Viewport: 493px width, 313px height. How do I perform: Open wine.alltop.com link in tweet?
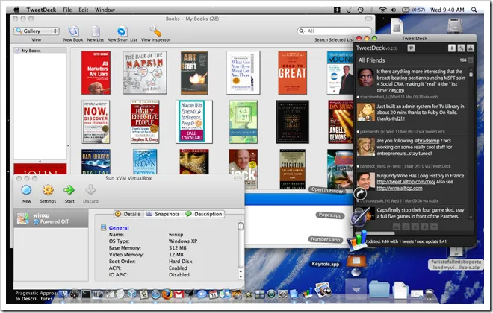tap(400, 189)
